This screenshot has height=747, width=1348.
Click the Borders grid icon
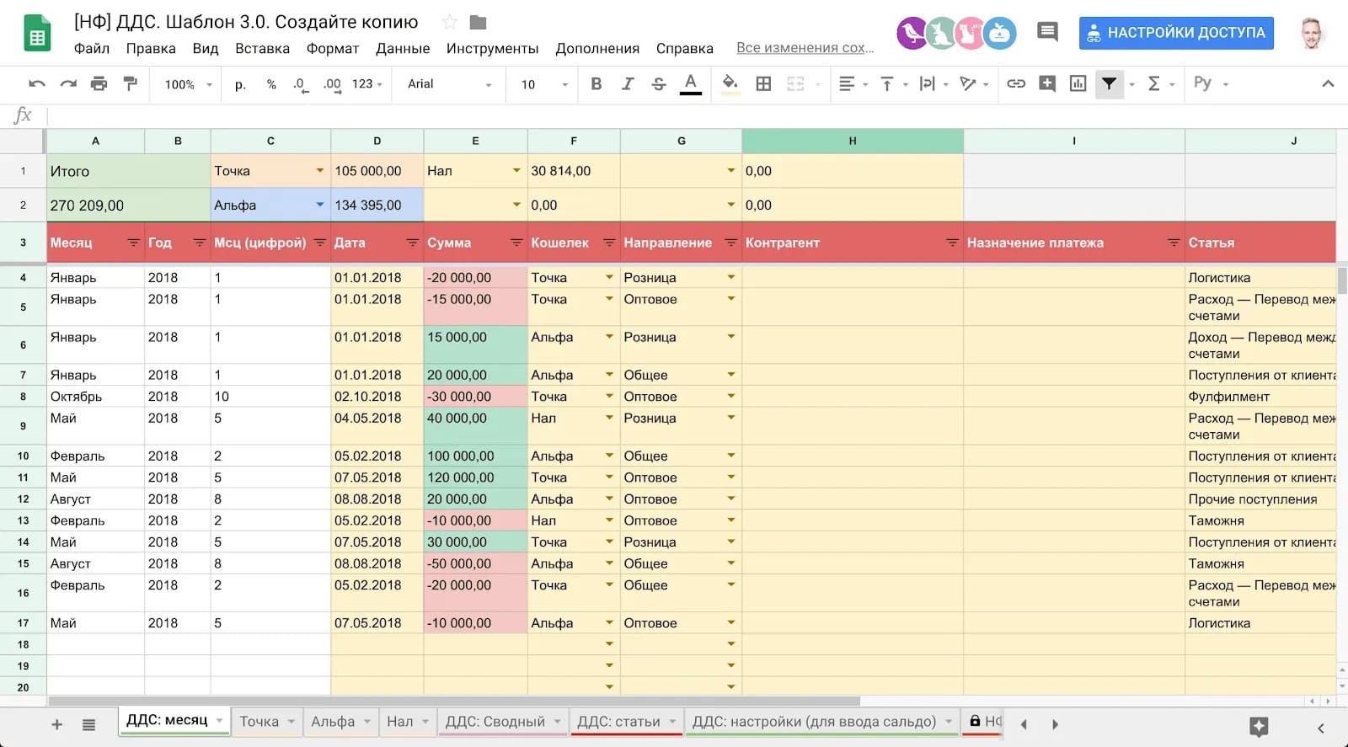pos(763,83)
